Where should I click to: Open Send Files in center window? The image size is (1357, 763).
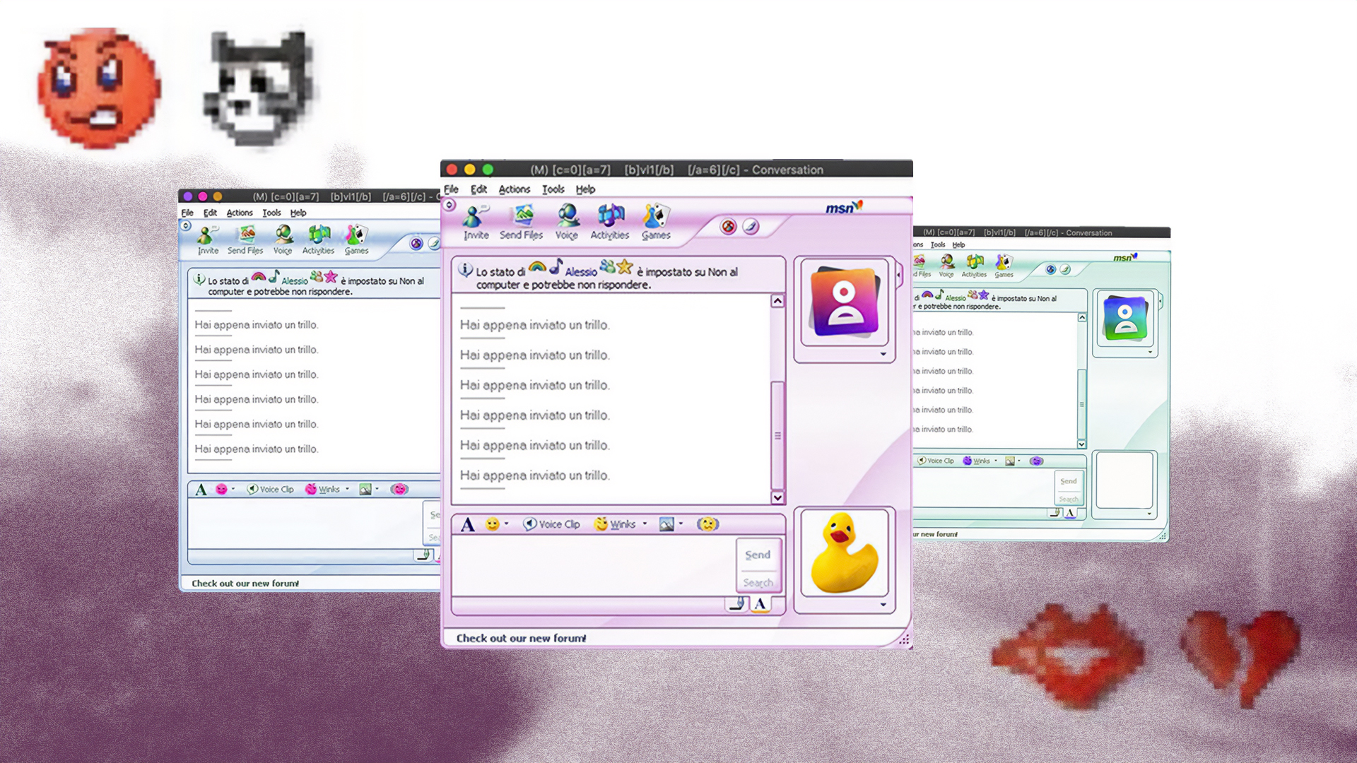click(522, 221)
